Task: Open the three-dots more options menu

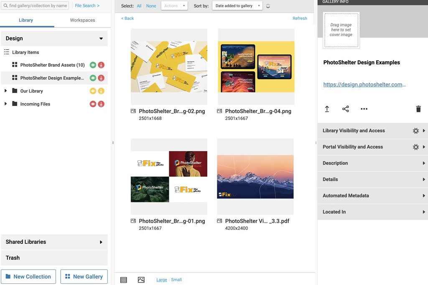Action: (364, 109)
